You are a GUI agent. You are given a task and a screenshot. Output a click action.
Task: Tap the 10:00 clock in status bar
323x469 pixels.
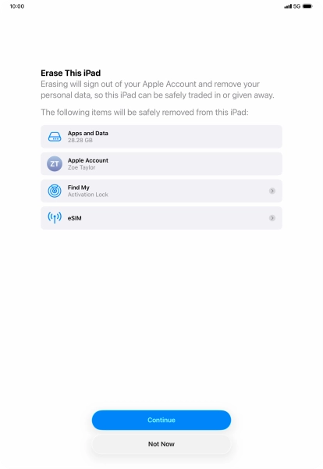[x=17, y=6]
